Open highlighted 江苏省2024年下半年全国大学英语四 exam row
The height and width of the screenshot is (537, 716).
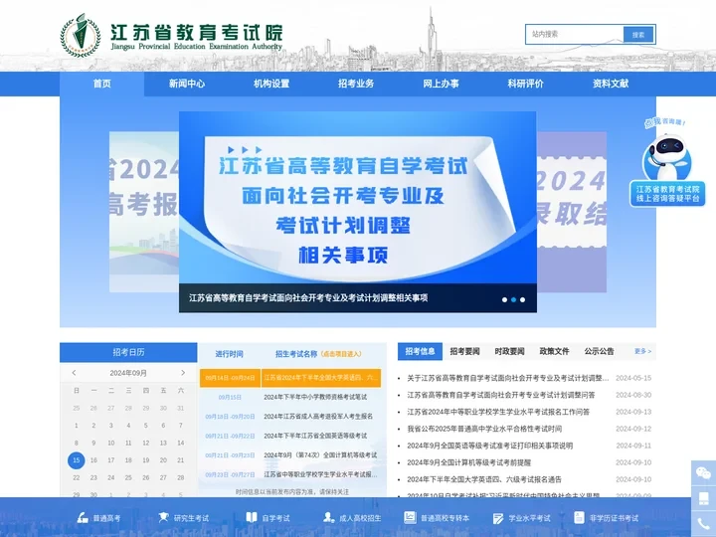tap(290, 378)
